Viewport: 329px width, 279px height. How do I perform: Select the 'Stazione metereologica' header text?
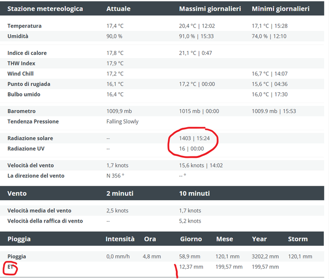45,9
